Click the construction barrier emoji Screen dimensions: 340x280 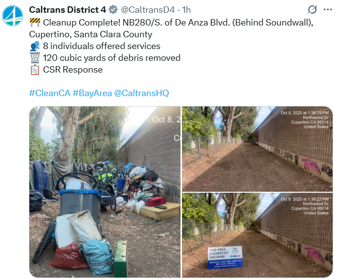35,23
